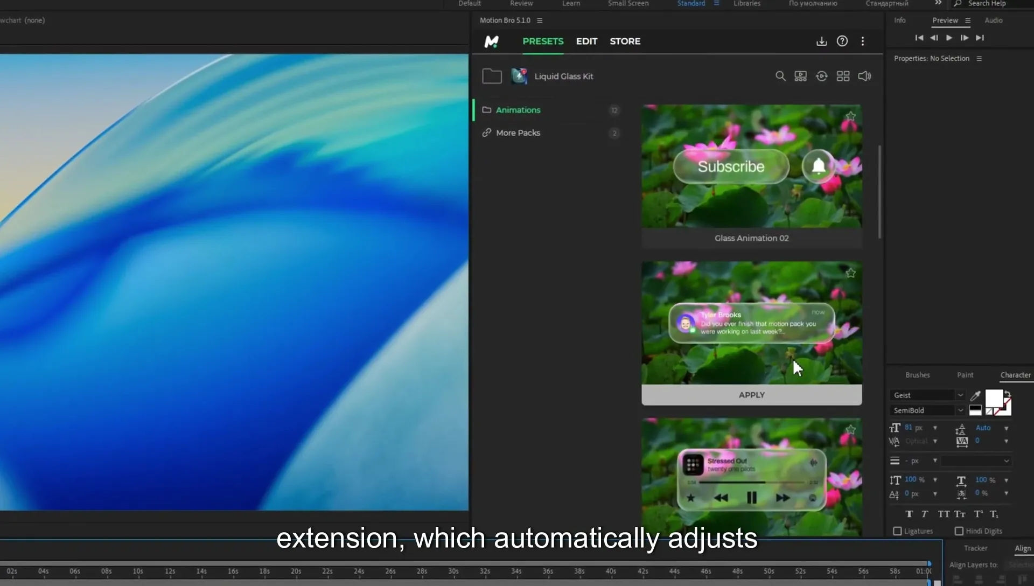Image resolution: width=1034 pixels, height=586 pixels.
Task: Favorite Glass Animation 02 with its star
Action: 850,116
